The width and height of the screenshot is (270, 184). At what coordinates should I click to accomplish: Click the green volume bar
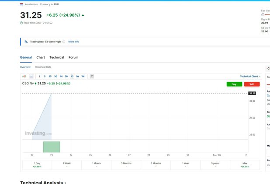pyautogui.click(x=52, y=147)
